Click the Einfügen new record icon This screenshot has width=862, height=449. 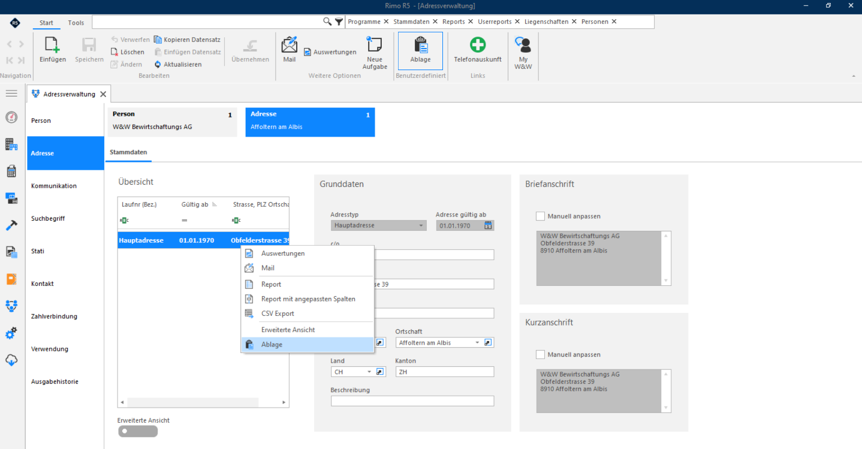click(53, 45)
